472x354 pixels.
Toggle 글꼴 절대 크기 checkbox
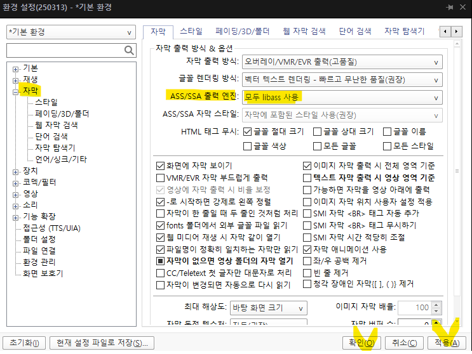(x=247, y=131)
